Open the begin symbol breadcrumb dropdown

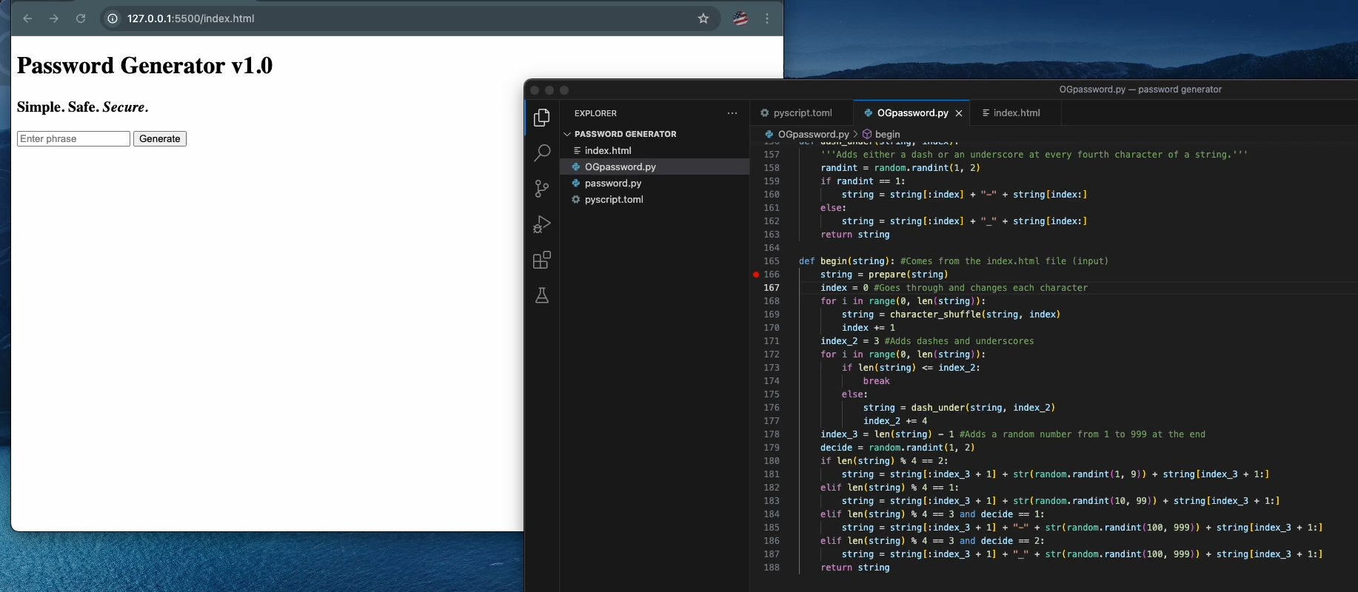(x=887, y=134)
